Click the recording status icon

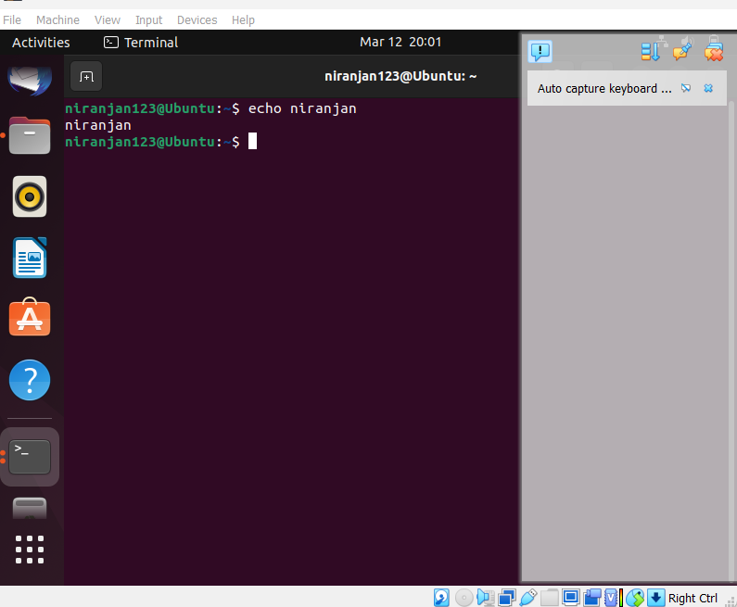pos(592,598)
